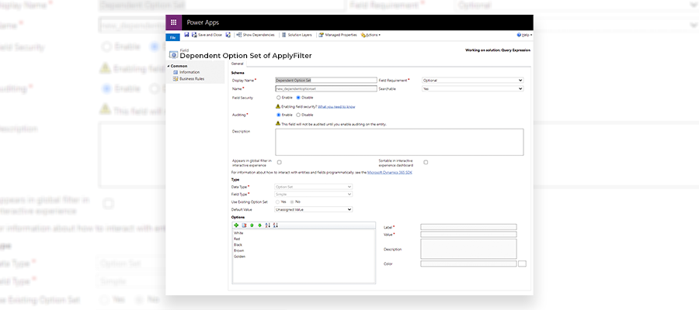The height and width of the screenshot is (310, 699).
Task: Check Sortable in interactive experience dashboard
Action: coord(426,162)
